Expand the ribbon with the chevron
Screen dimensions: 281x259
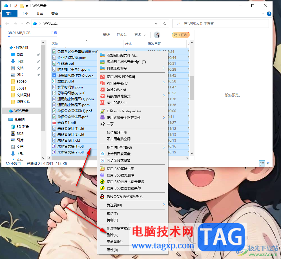pyautogui.click(x=263, y=14)
